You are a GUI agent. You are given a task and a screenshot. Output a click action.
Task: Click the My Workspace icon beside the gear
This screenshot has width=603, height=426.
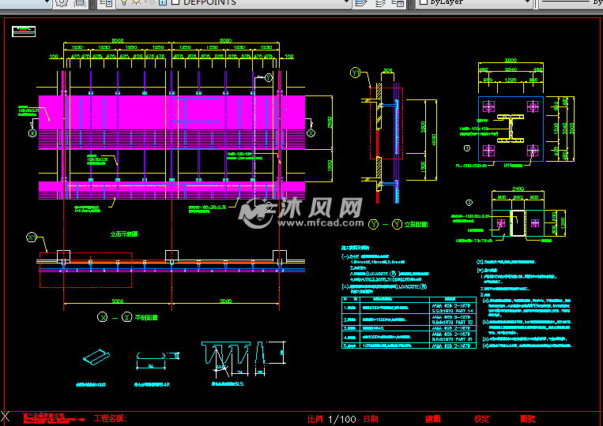pyautogui.click(x=81, y=2)
